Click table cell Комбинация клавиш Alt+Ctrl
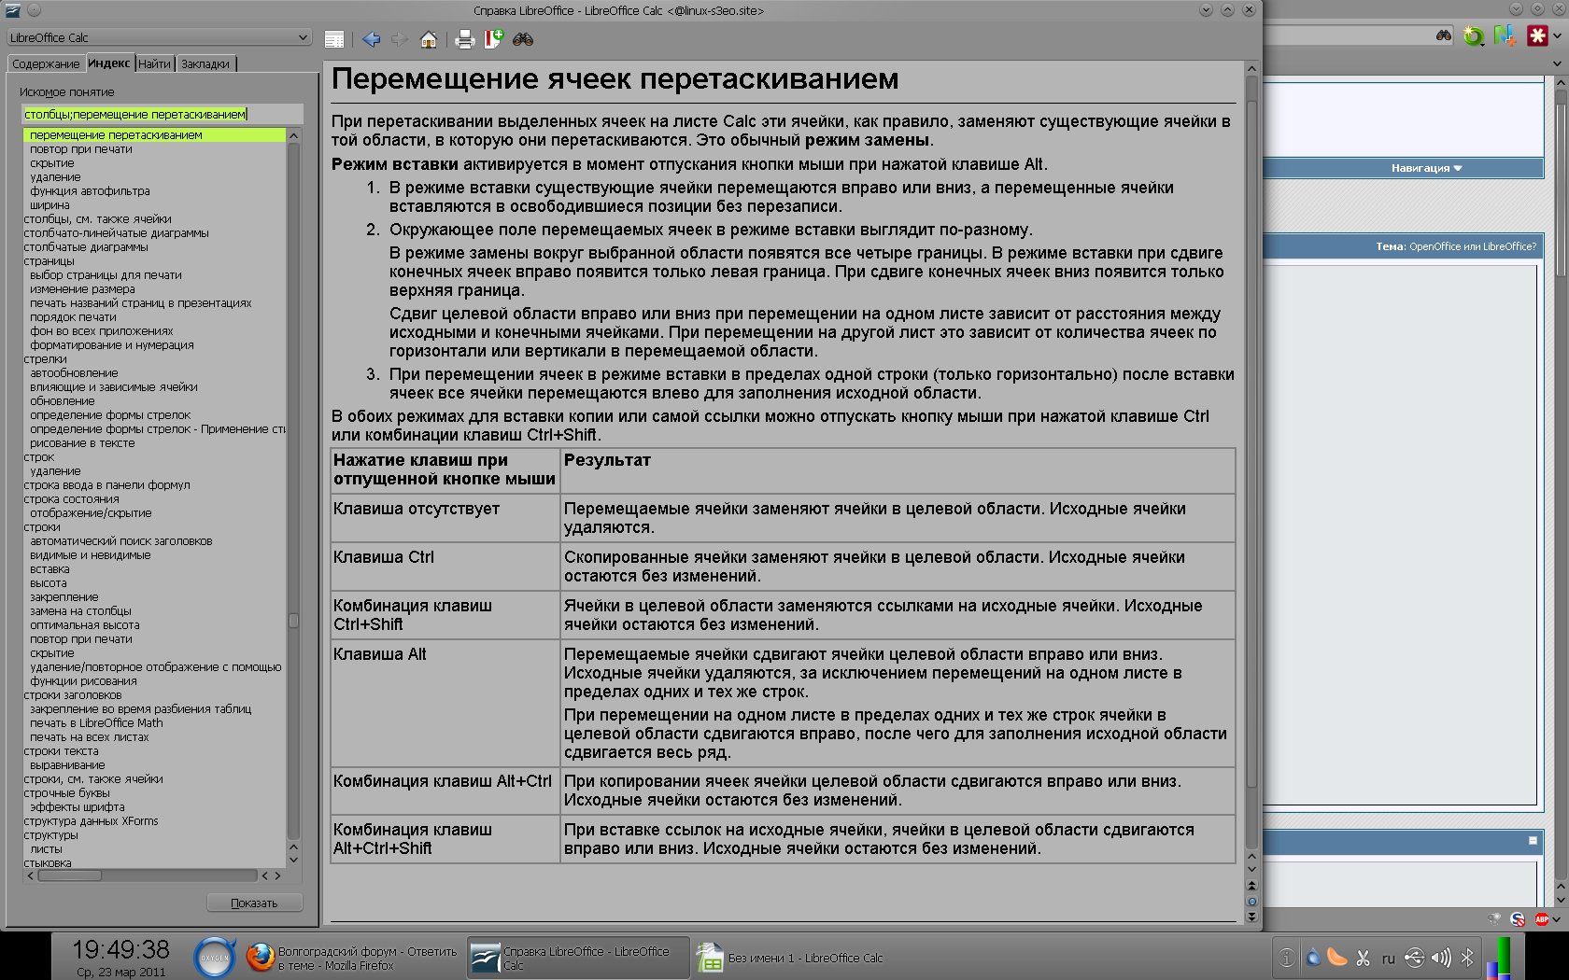1569x980 pixels. (445, 791)
